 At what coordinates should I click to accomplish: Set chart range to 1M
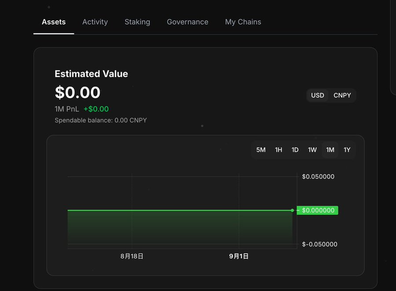coord(330,150)
